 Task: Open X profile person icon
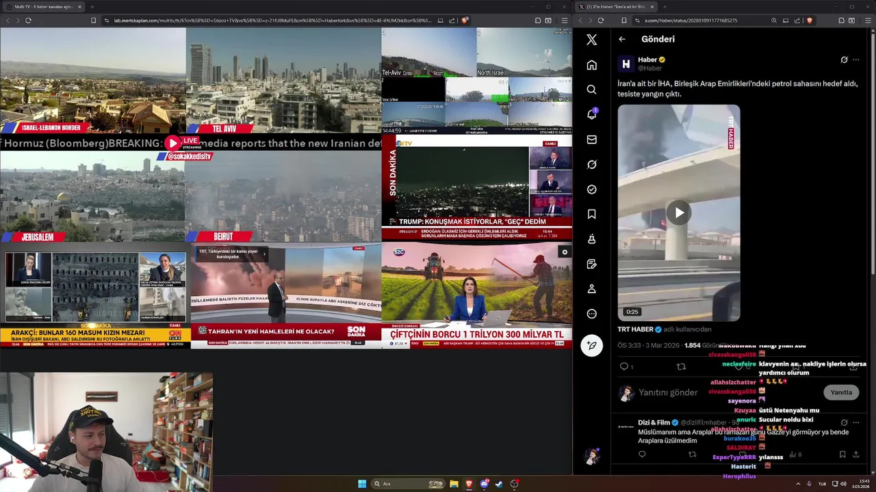tap(592, 289)
